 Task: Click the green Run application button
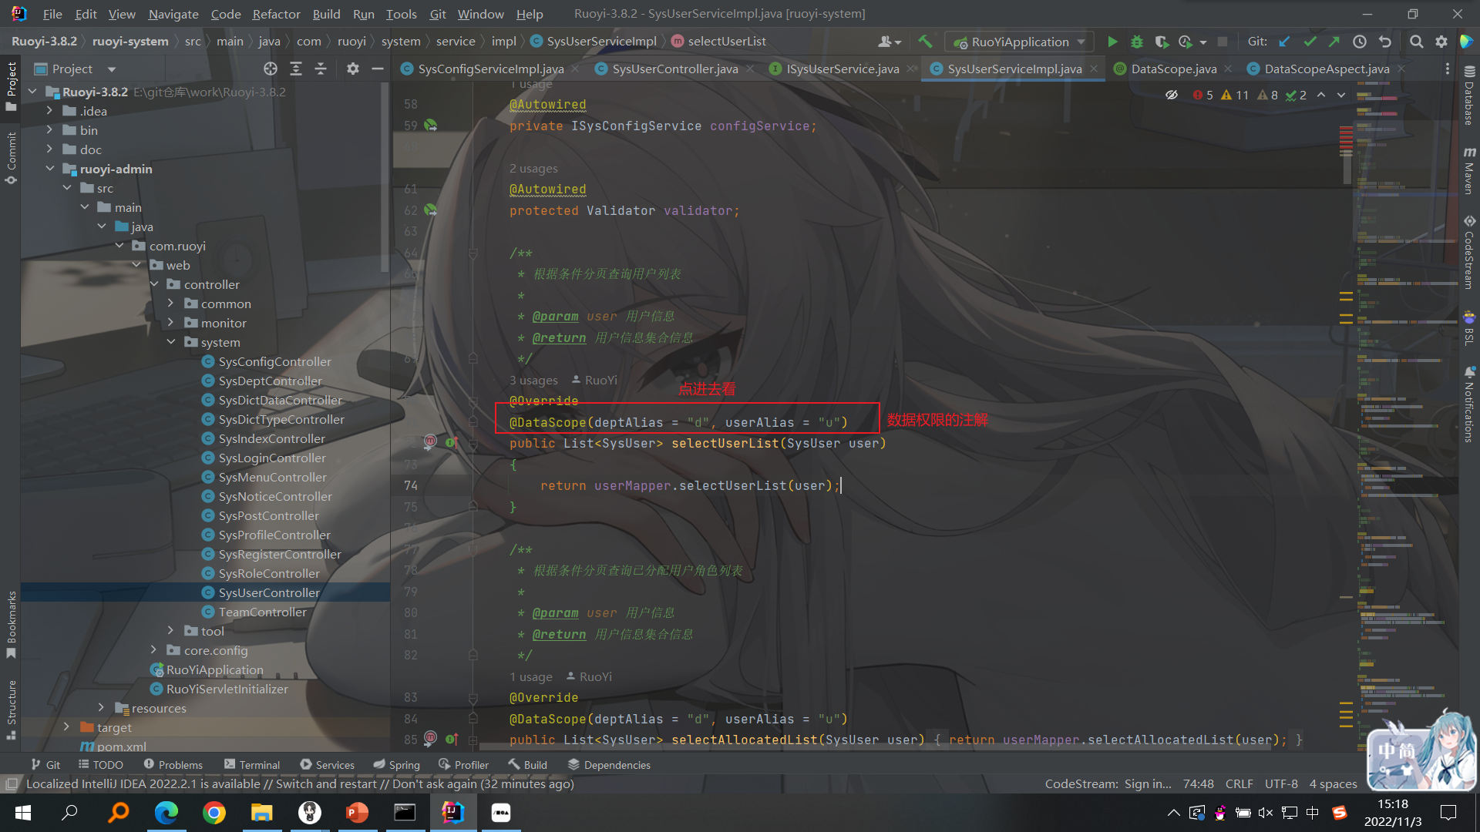tap(1112, 42)
